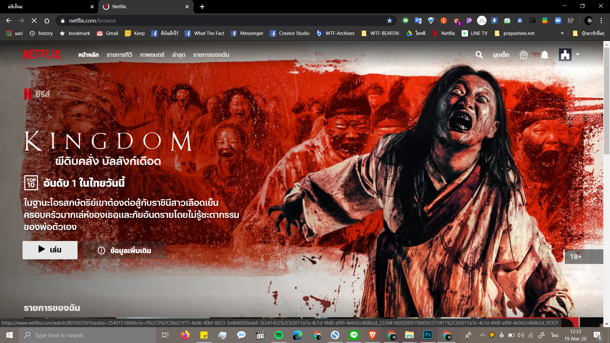Click ข้อมูลเพิ่มเติม more info button
This screenshot has height=343, width=610.
[x=124, y=251]
